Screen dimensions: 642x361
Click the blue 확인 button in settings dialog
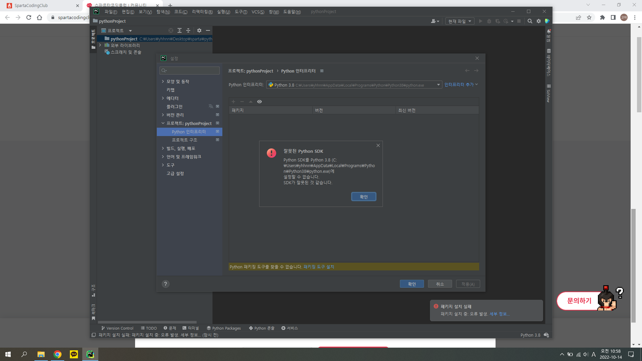(412, 284)
